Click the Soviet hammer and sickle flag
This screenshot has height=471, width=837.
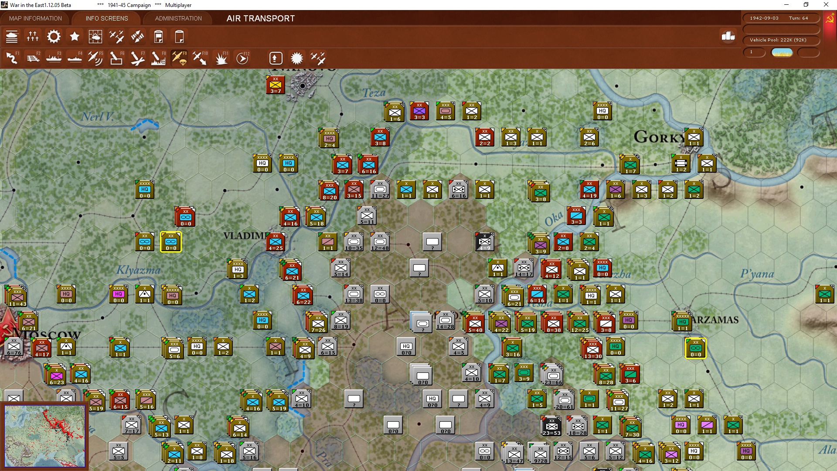(x=830, y=19)
